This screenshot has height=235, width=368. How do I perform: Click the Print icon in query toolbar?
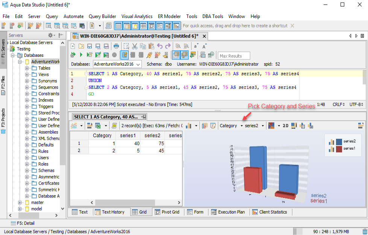(x=116, y=46)
